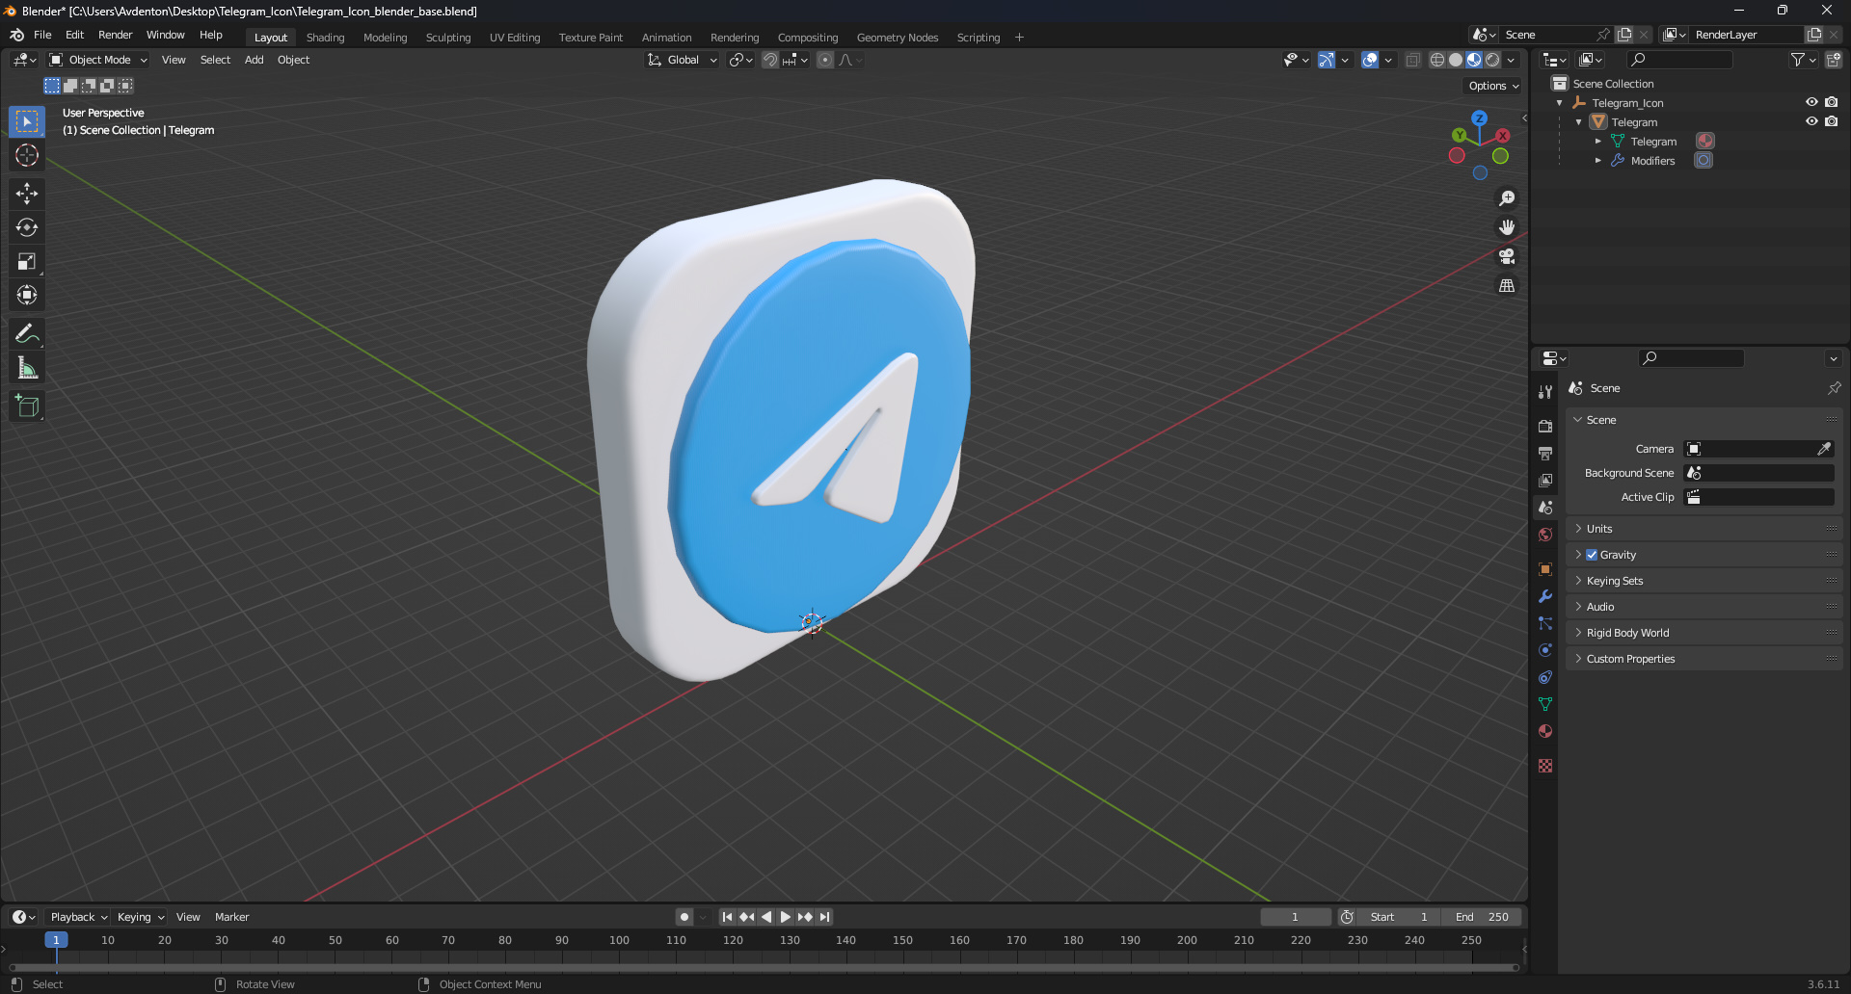Play the animation forward
This screenshot has height=994, width=1851.
coord(786,917)
